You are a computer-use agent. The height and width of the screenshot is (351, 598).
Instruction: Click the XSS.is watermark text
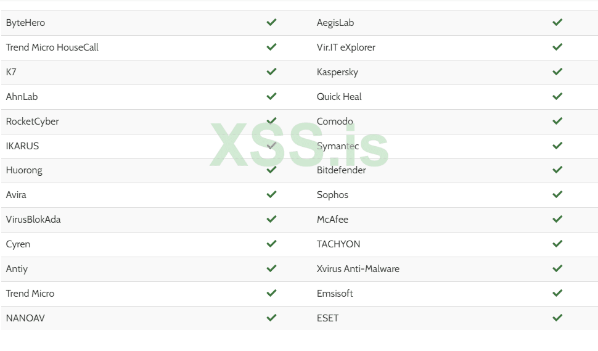[x=300, y=146]
